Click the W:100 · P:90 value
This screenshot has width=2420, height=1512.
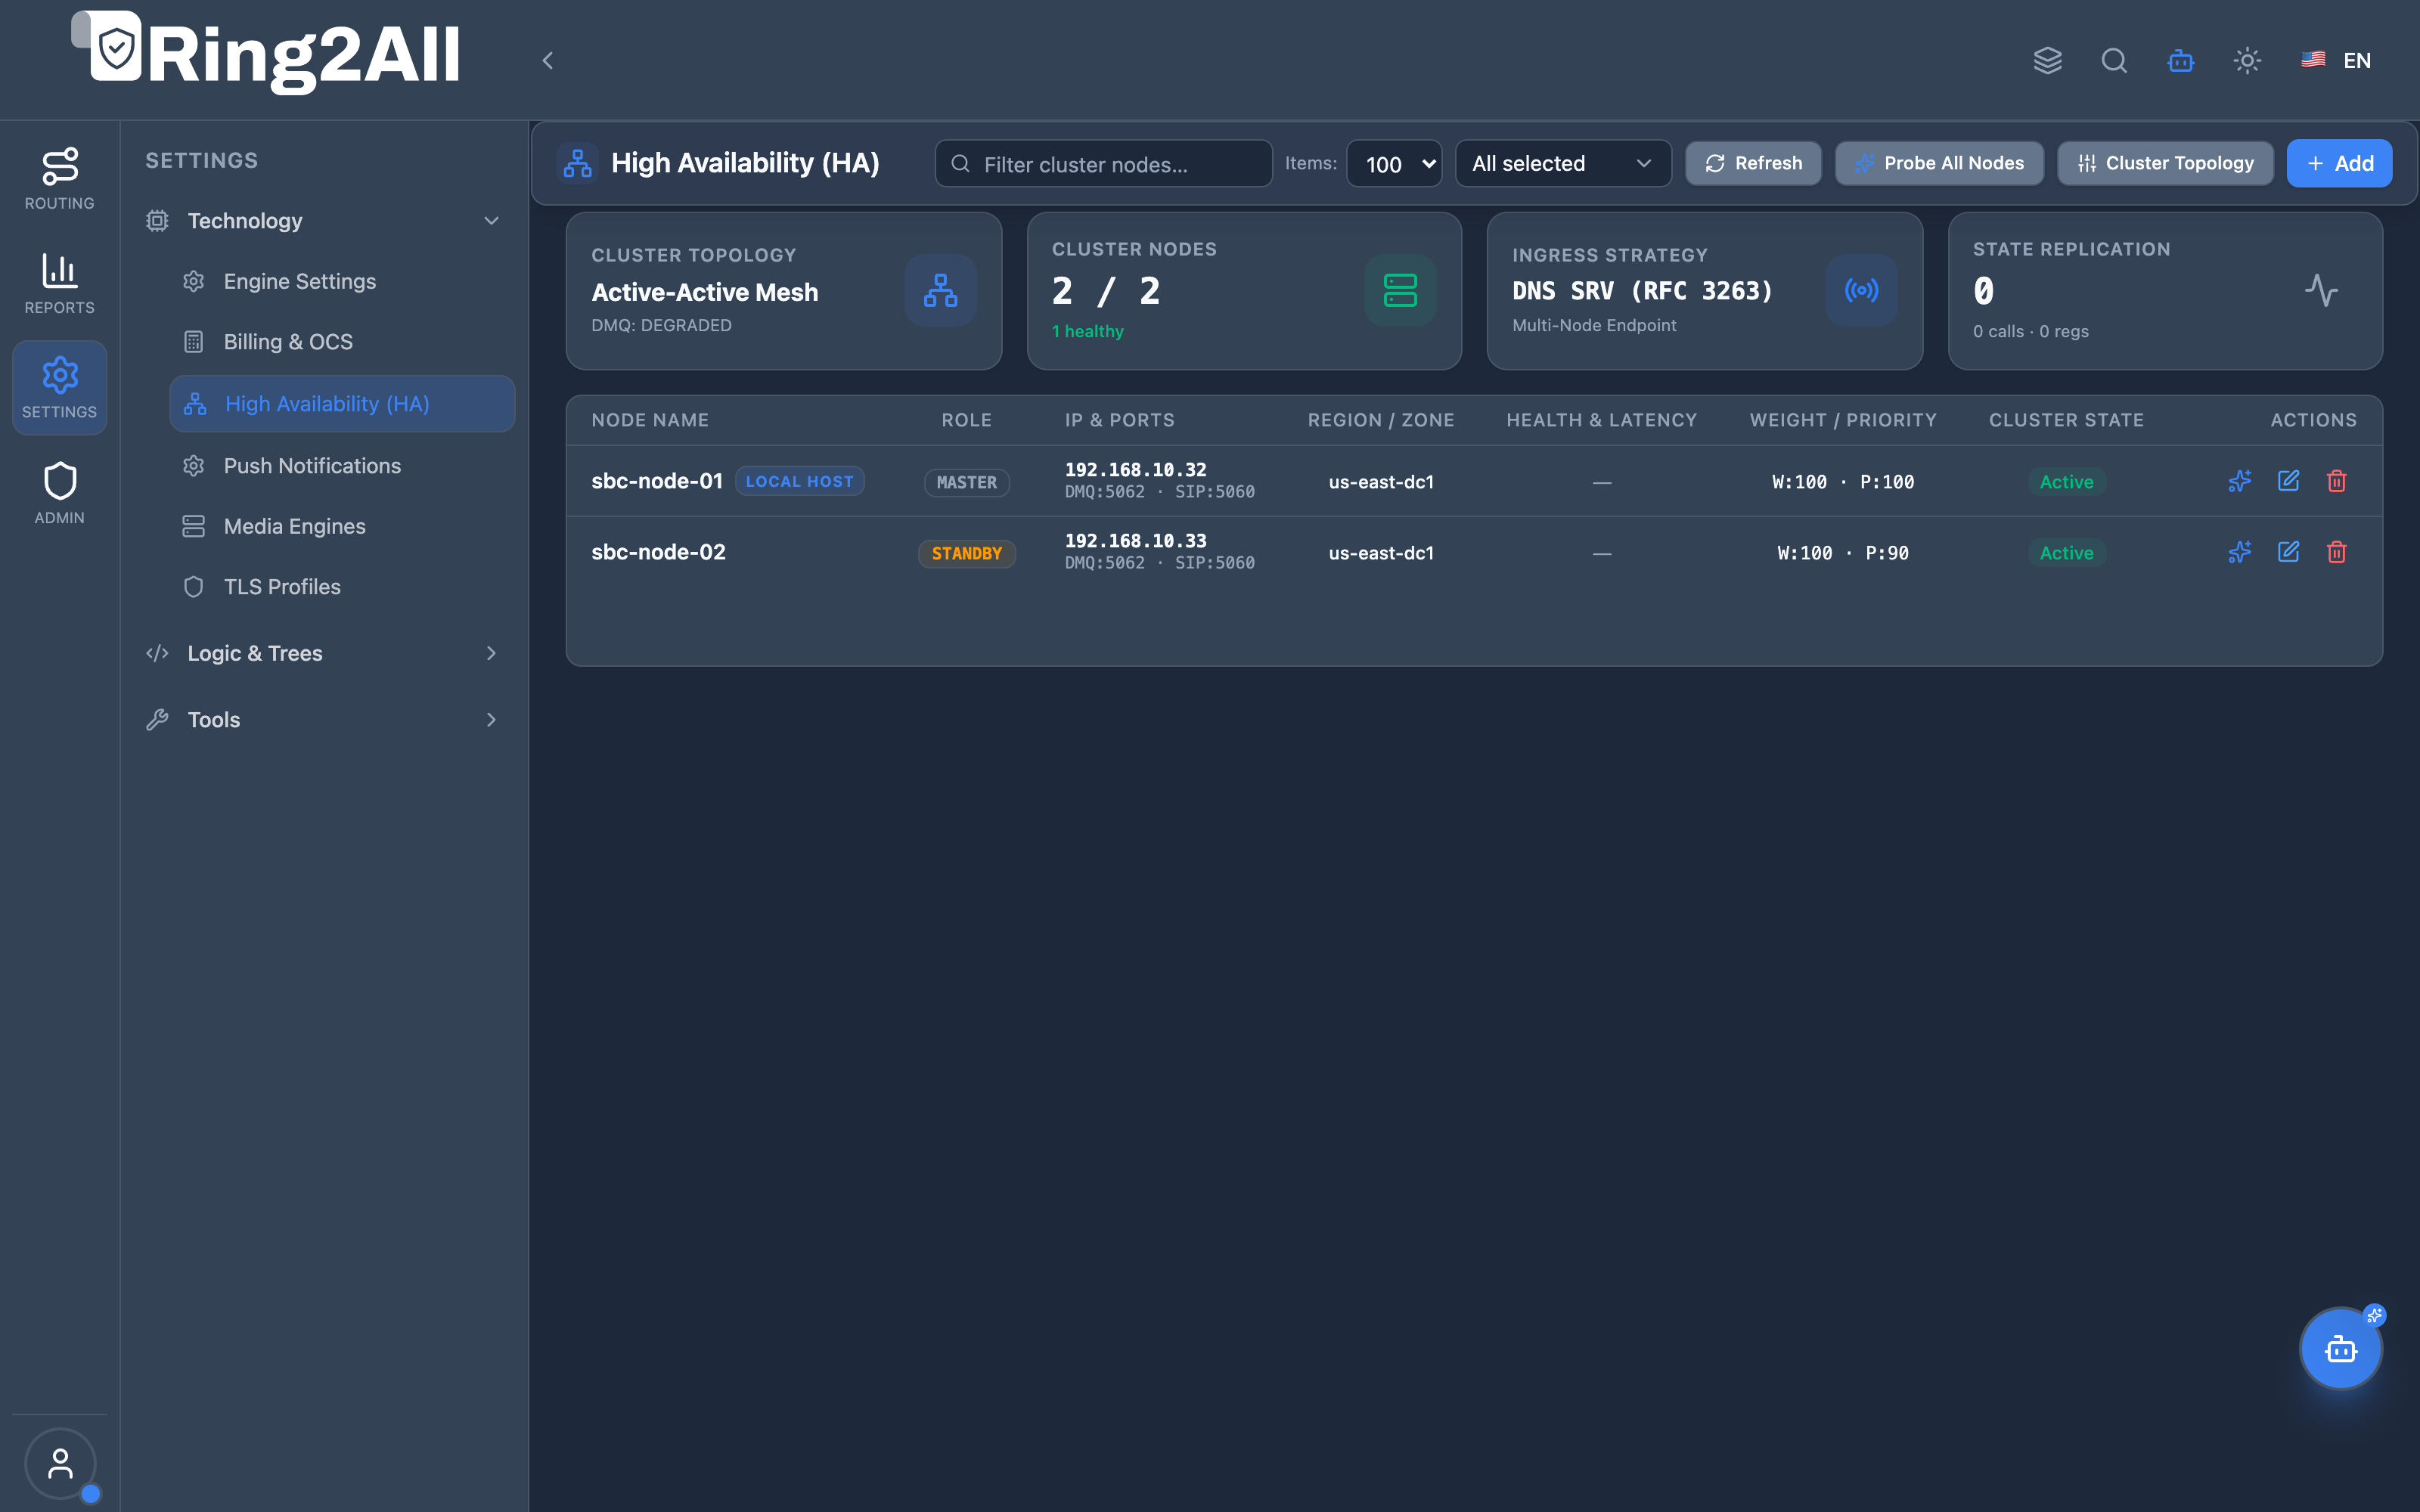point(1842,553)
